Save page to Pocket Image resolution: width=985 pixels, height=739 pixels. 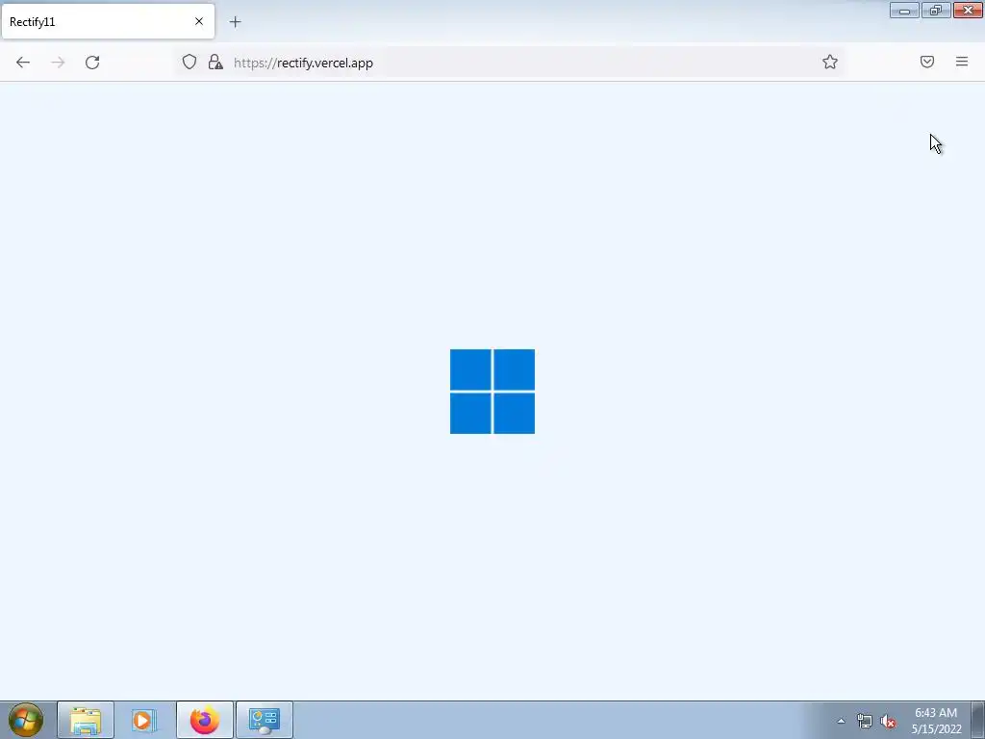tap(927, 62)
